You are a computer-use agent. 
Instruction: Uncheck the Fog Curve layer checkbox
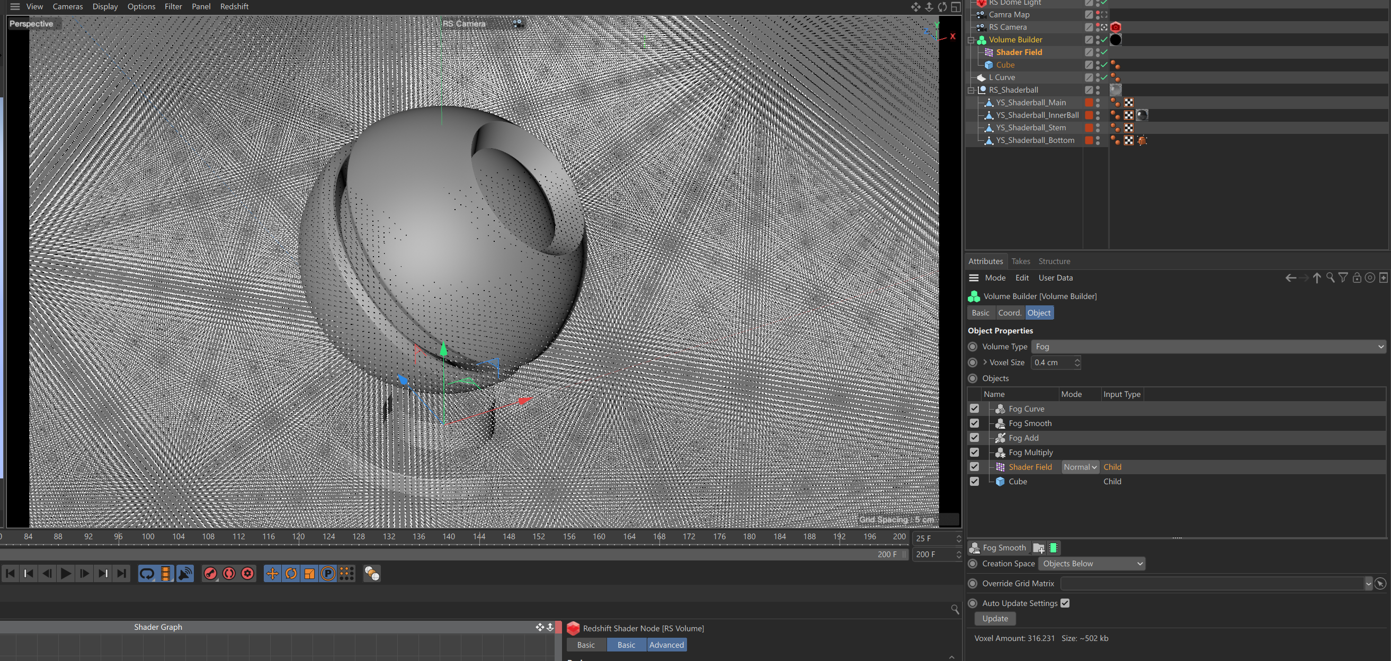click(974, 409)
